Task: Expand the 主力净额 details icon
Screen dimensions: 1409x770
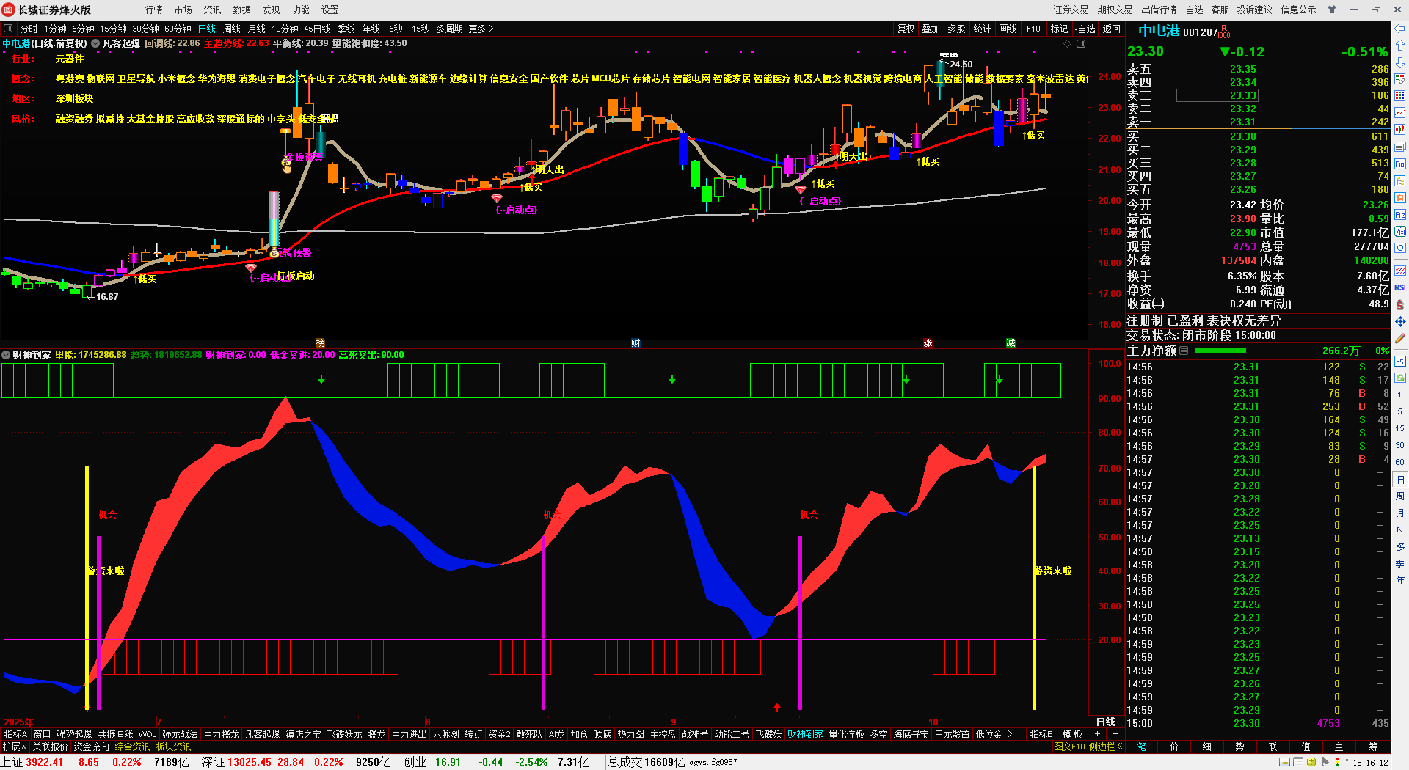Action: pos(1184,351)
